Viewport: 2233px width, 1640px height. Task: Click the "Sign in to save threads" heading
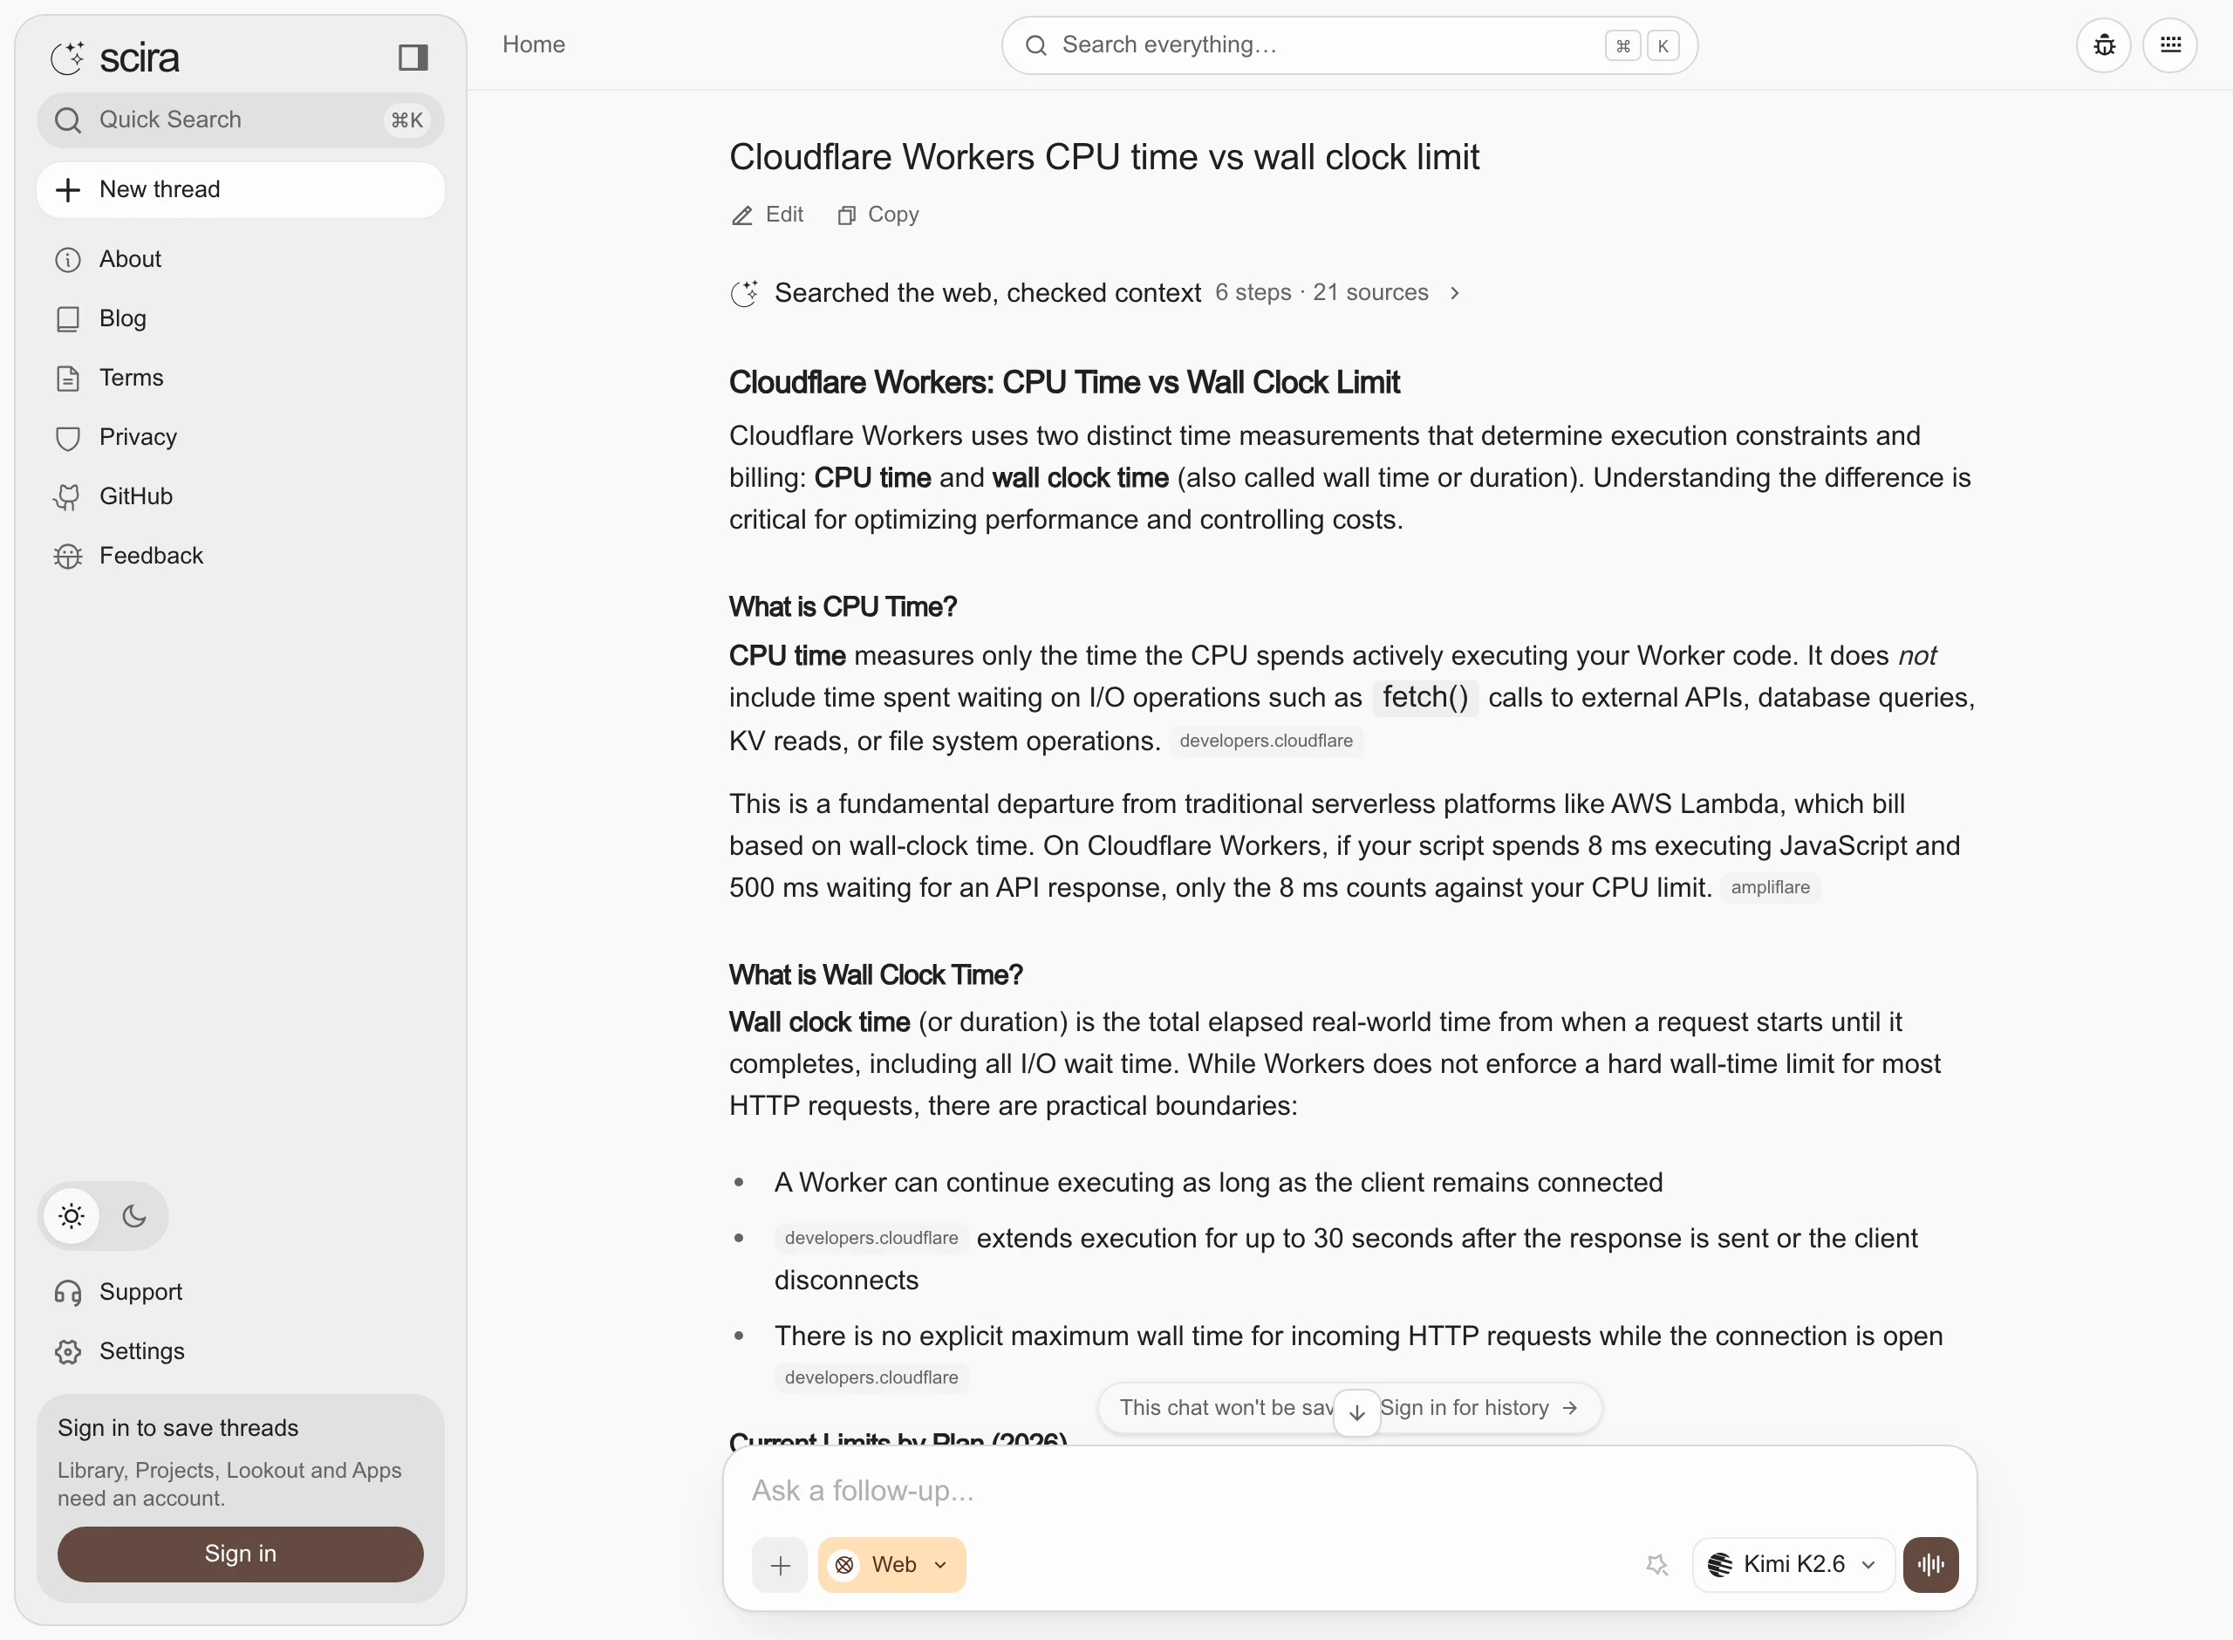click(x=178, y=1427)
